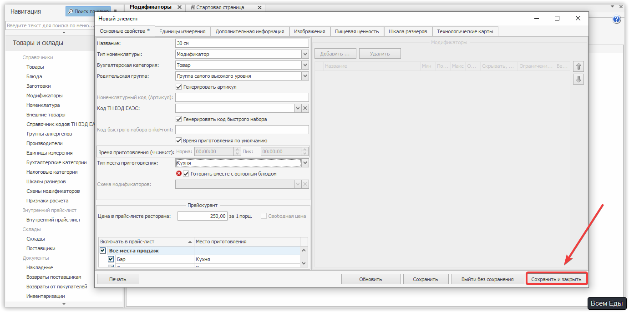Screen dimensions: 629x312
Task: Click Товары и склады section header
Action: (38, 43)
